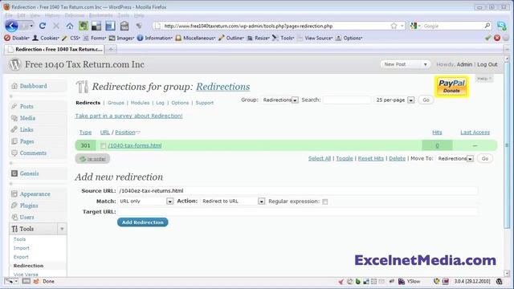Viewport: 514px width, 289px height.
Task: Open the Export submenu item
Action: click(21, 257)
